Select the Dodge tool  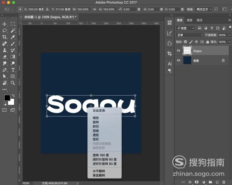click(13, 63)
